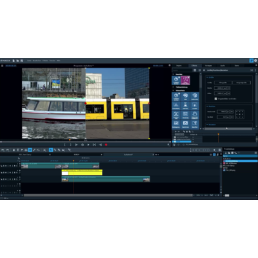258x258 pixels.
Task: Set range start with left bracket button
Action: tap(64, 144)
